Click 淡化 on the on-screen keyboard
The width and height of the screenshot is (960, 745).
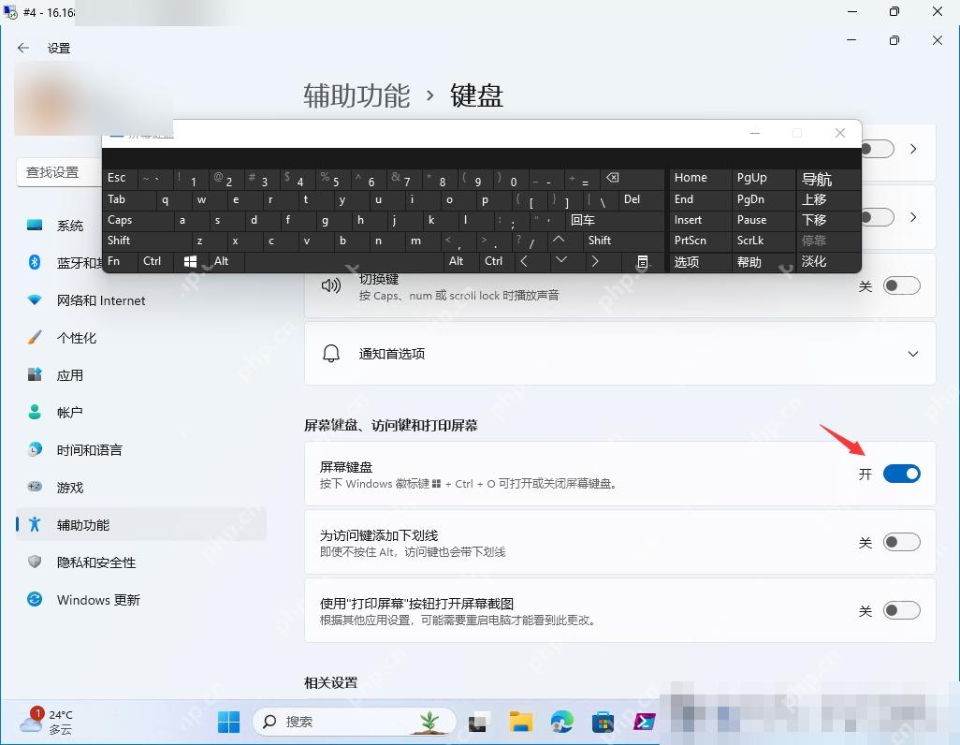click(828, 262)
